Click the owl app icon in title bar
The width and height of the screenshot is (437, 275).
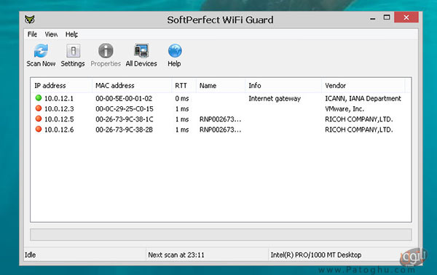pos(30,20)
